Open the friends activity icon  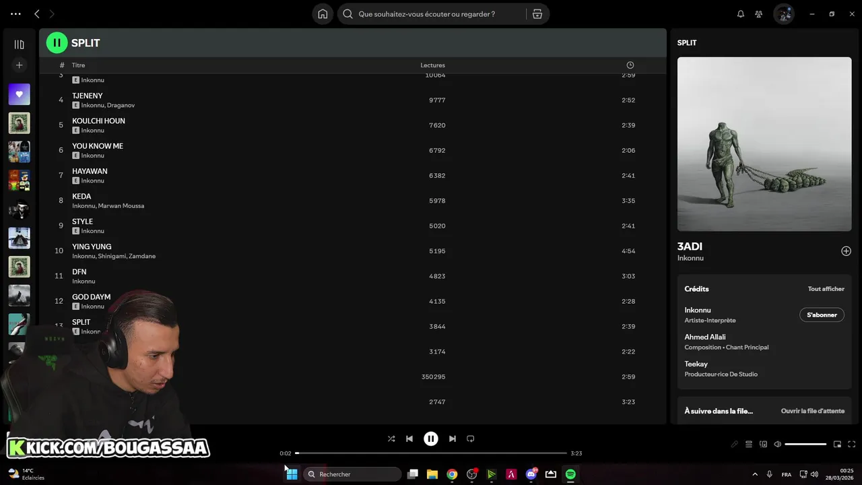[x=759, y=13]
